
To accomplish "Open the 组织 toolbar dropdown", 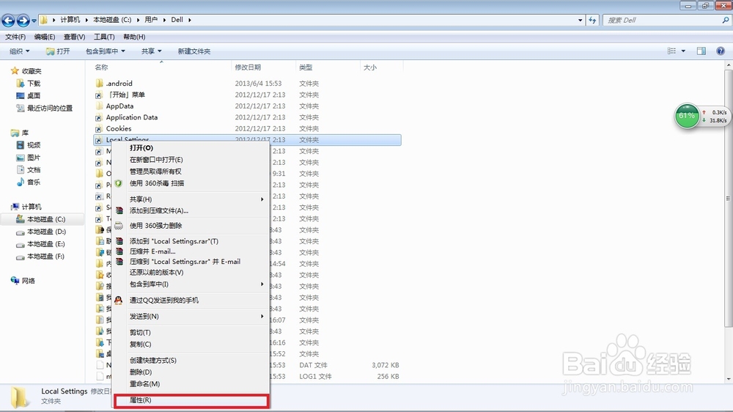I will pyautogui.click(x=20, y=51).
